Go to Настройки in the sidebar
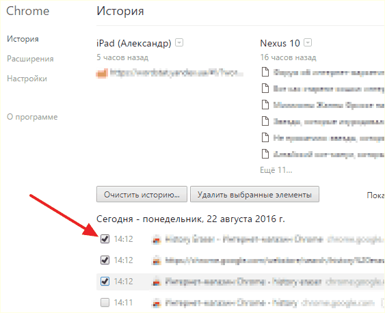The image size is (385, 313). [27, 79]
